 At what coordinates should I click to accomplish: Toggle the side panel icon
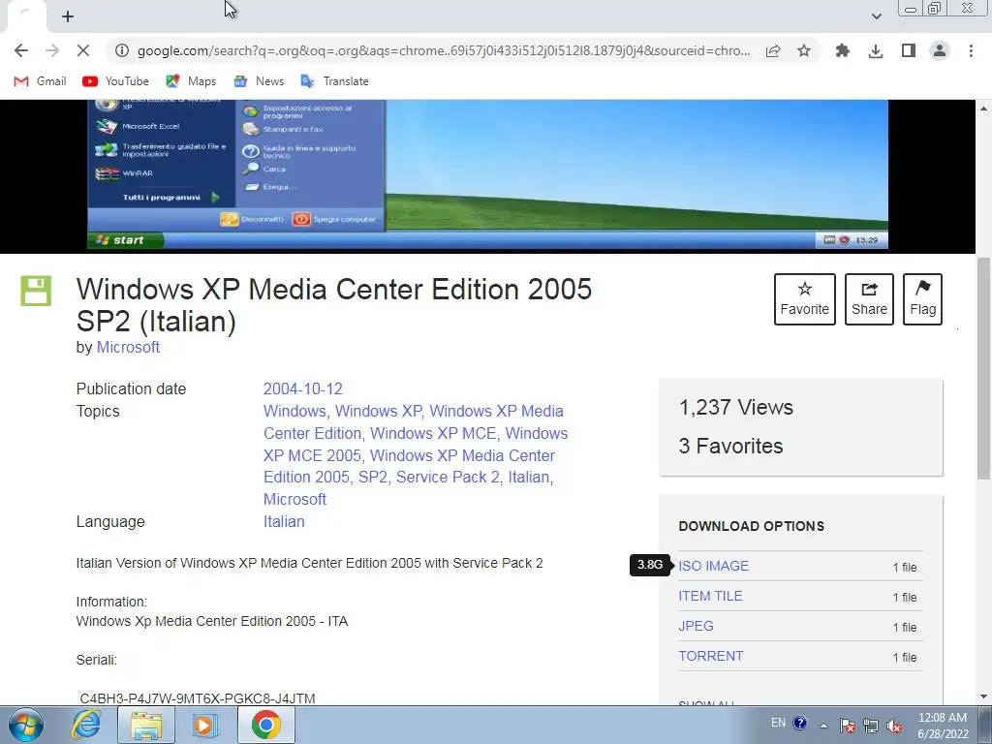click(x=909, y=50)
